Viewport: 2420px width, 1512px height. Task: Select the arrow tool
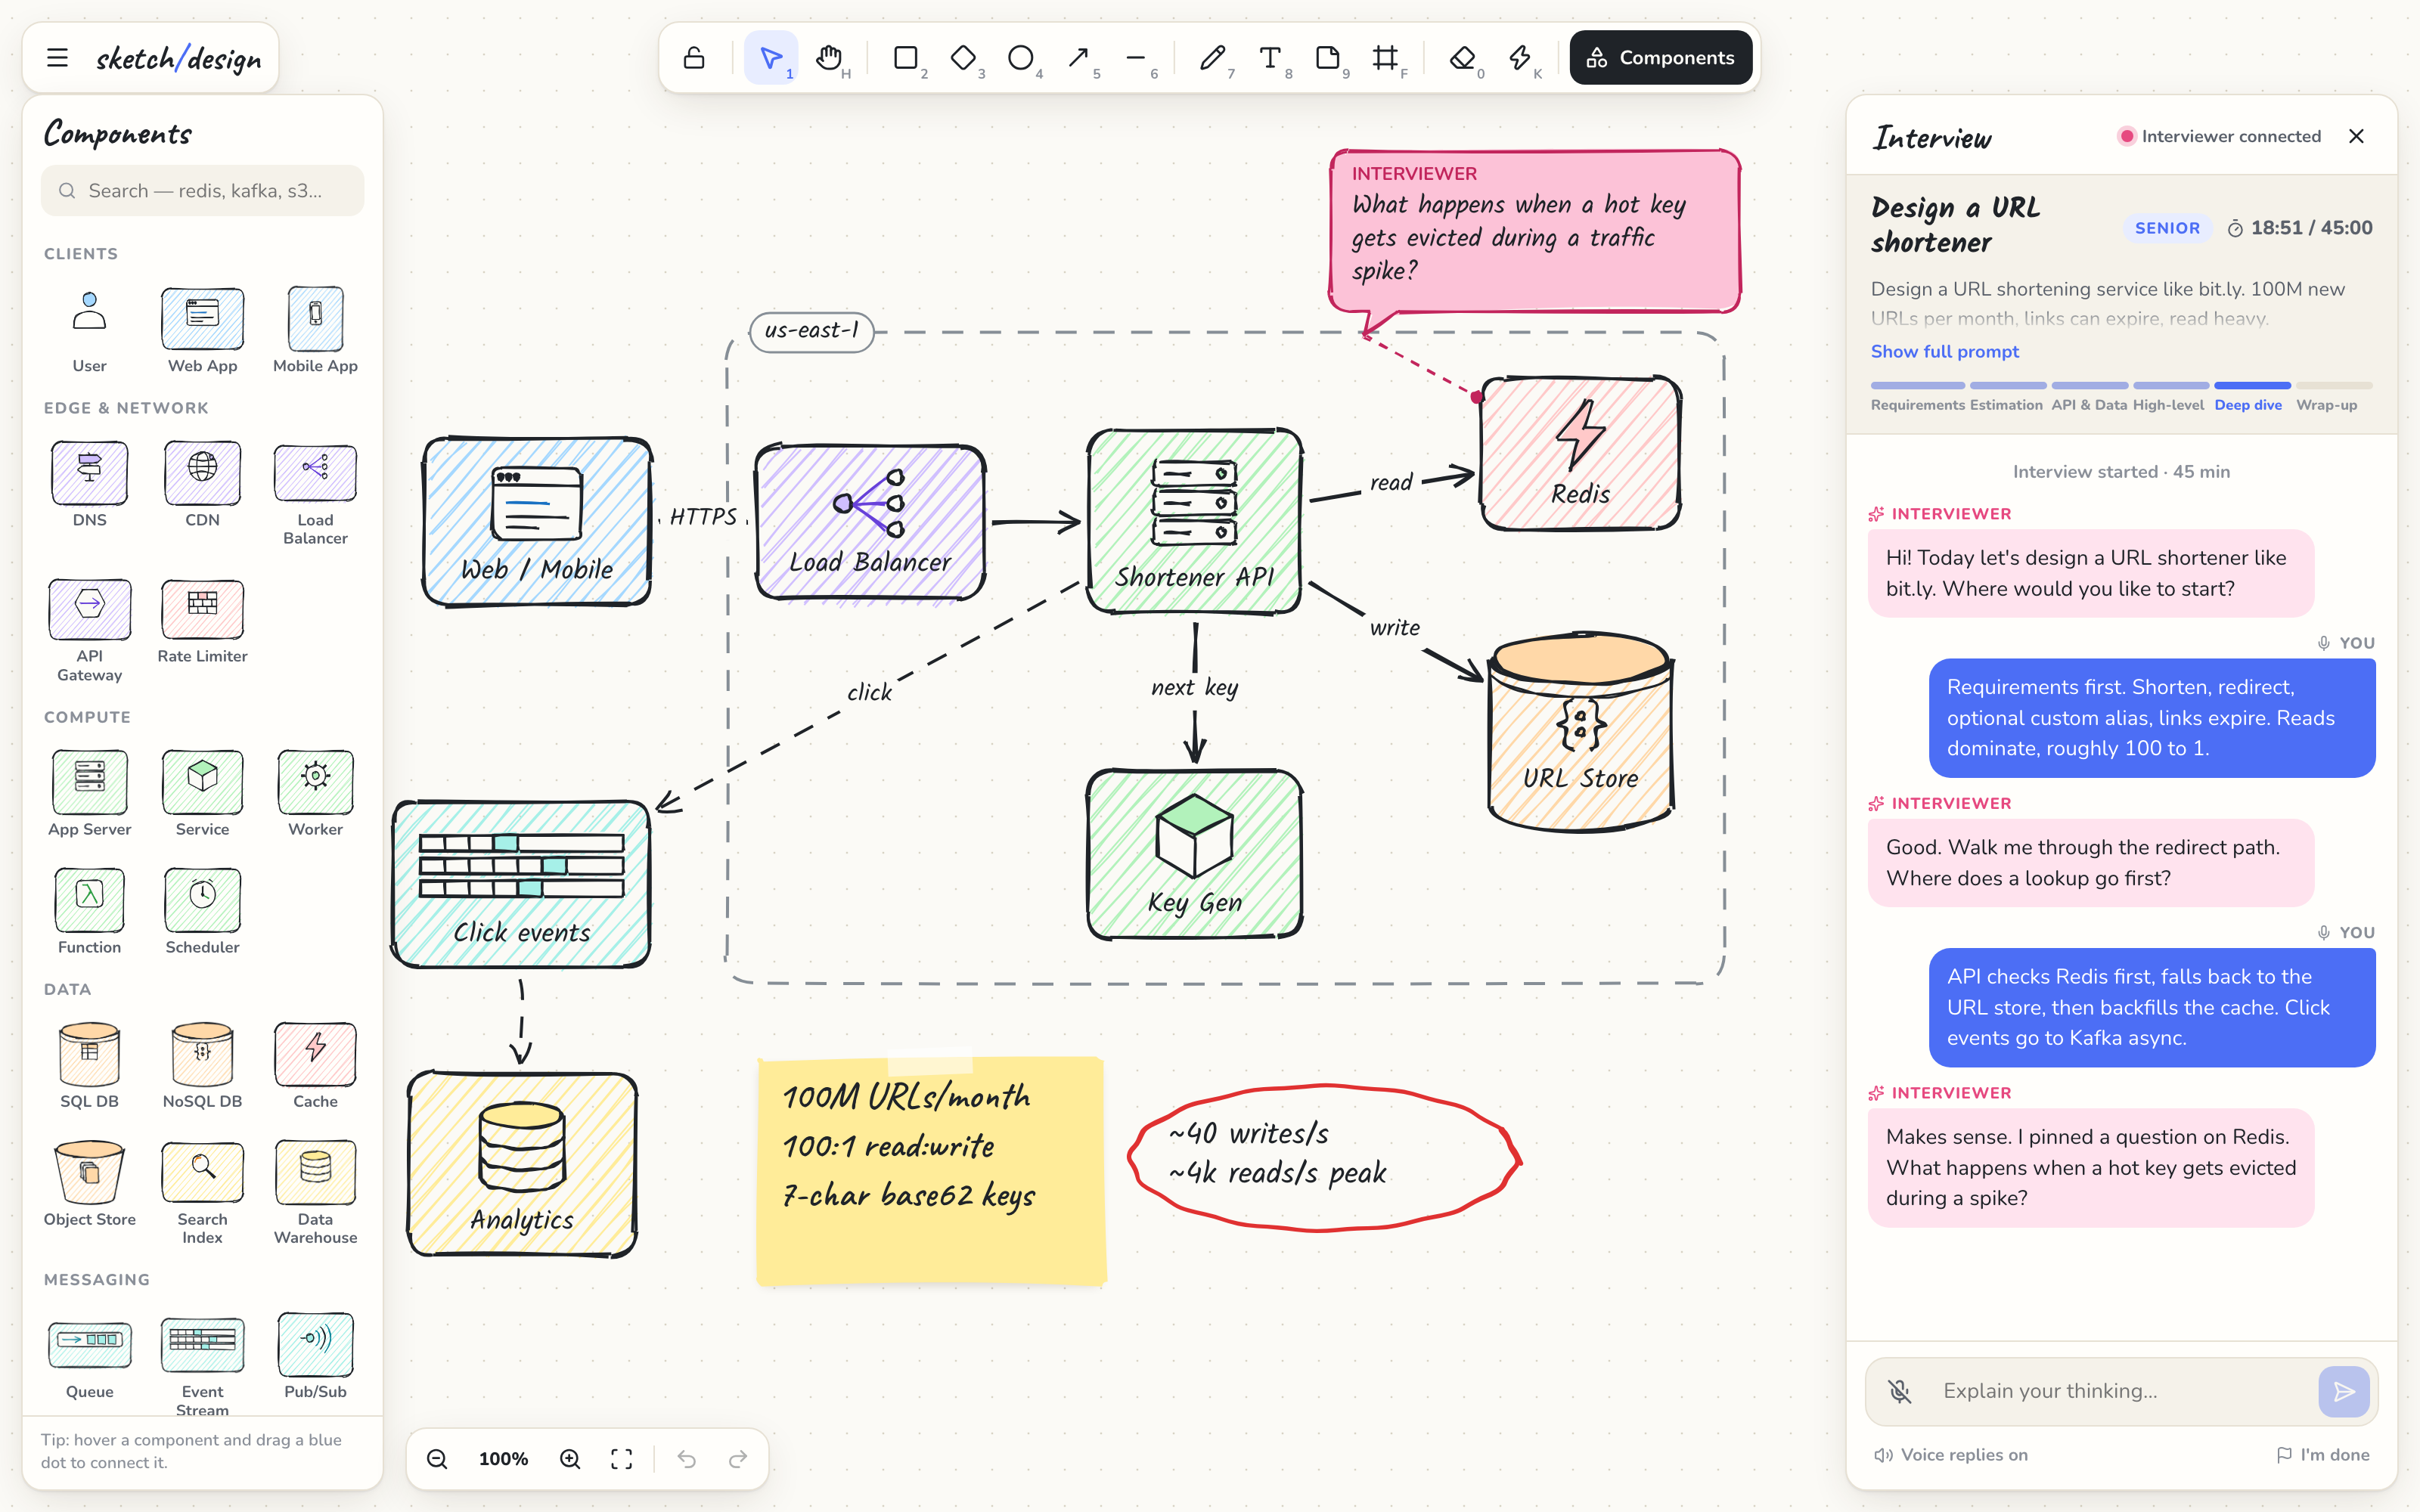point(1079,58)
